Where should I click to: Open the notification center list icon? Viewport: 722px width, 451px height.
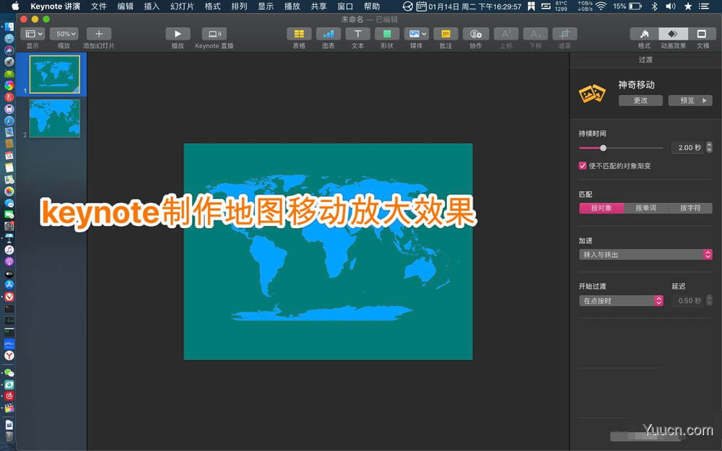point(703,6)
